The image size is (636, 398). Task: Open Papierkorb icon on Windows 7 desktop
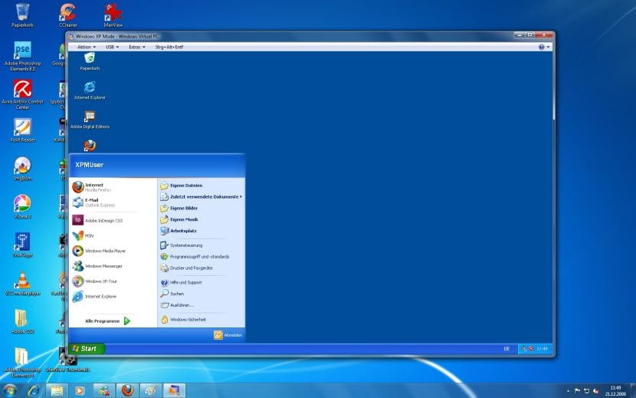[22, 15]
